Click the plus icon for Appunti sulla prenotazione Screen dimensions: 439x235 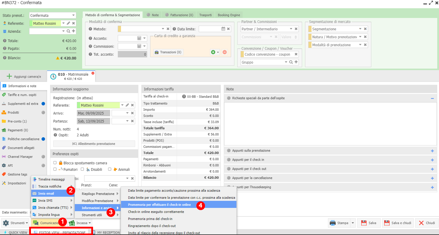tap(432, 151)
